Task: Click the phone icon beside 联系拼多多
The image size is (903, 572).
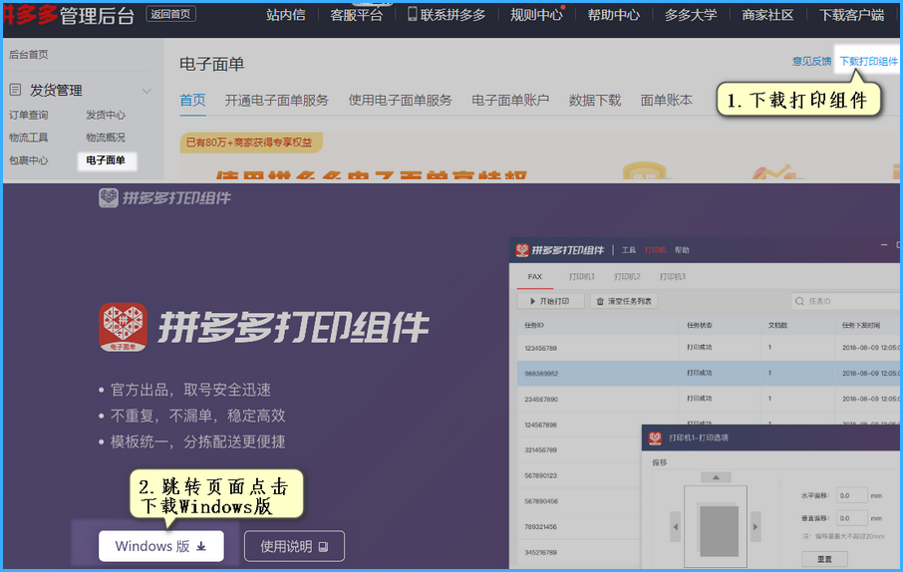Action: 412,14
